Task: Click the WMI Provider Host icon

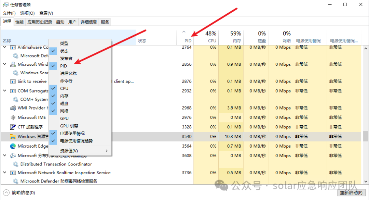Action: pos(13,108)
